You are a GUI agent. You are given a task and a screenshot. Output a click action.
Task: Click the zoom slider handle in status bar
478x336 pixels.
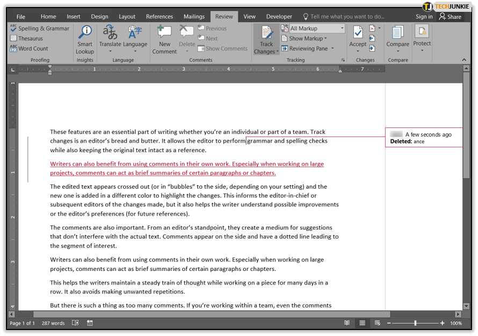[x=415, y=323]
